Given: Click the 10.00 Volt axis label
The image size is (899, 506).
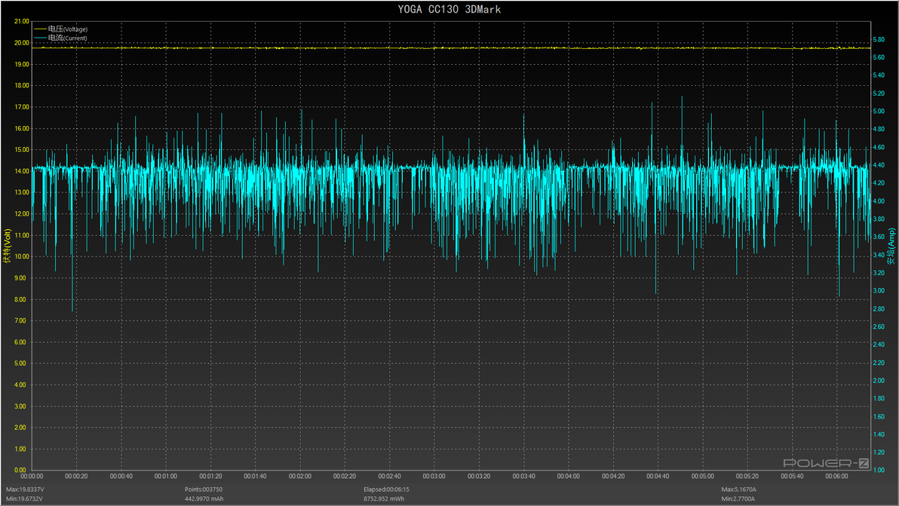Looking at the screenshot, I should (x=22, y=256).
